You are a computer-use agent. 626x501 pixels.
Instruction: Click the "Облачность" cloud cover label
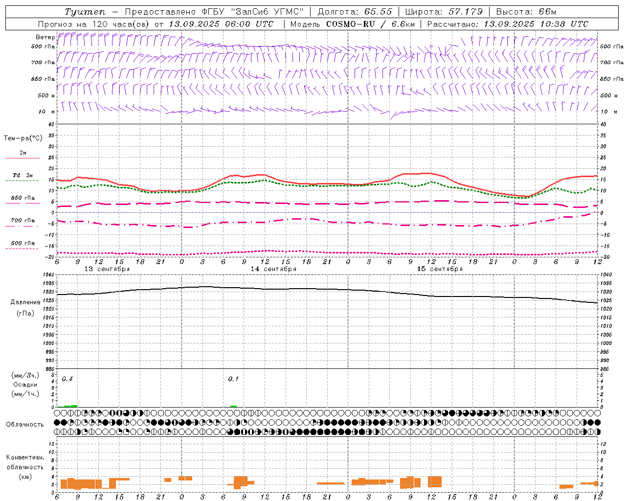[25, 425]
